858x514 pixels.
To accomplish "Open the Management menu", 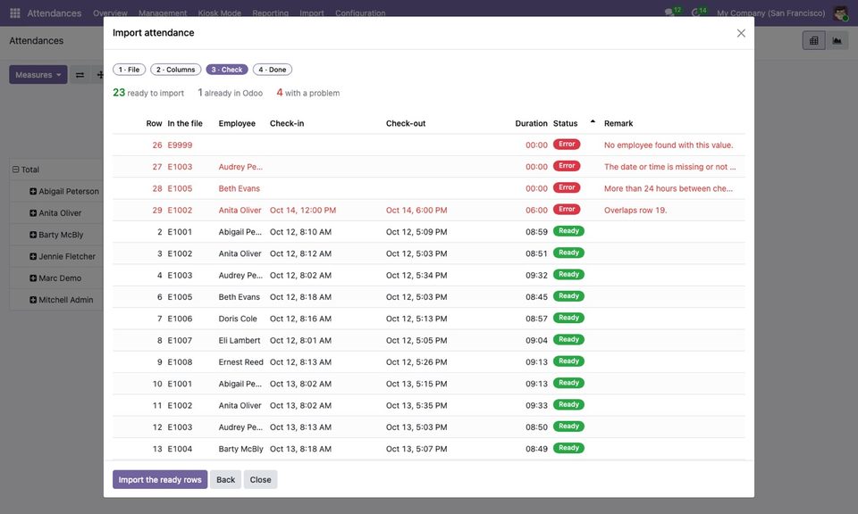I will pos(163,13).
